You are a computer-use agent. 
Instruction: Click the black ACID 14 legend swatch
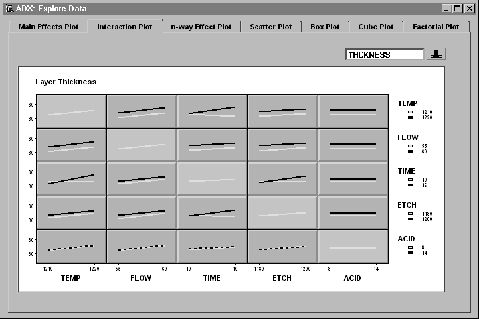pyautogui.click(x=411, y=253)
